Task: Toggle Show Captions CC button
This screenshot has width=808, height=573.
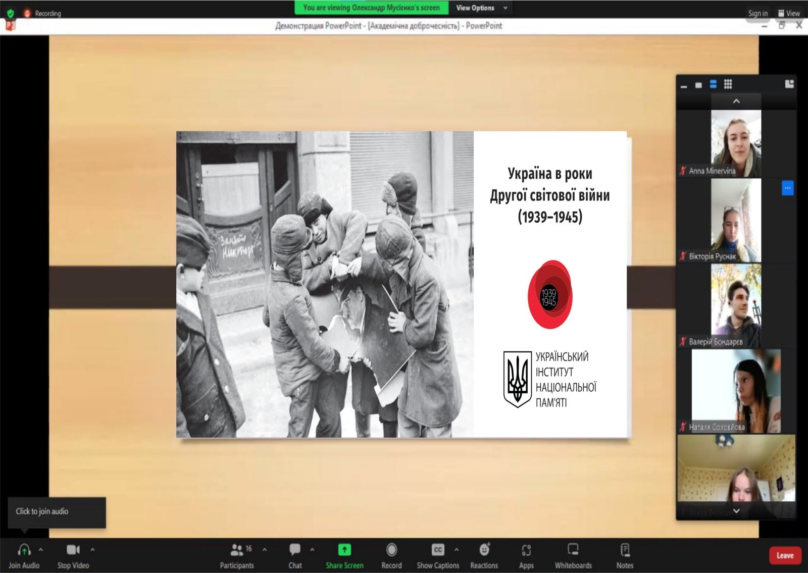Action: click(x=438, y=555)
